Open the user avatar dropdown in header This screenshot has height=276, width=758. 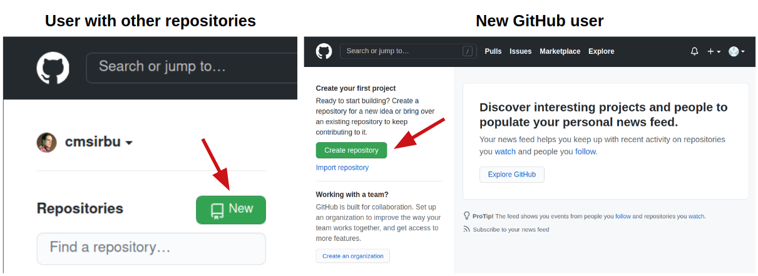(x=736, y=51)
